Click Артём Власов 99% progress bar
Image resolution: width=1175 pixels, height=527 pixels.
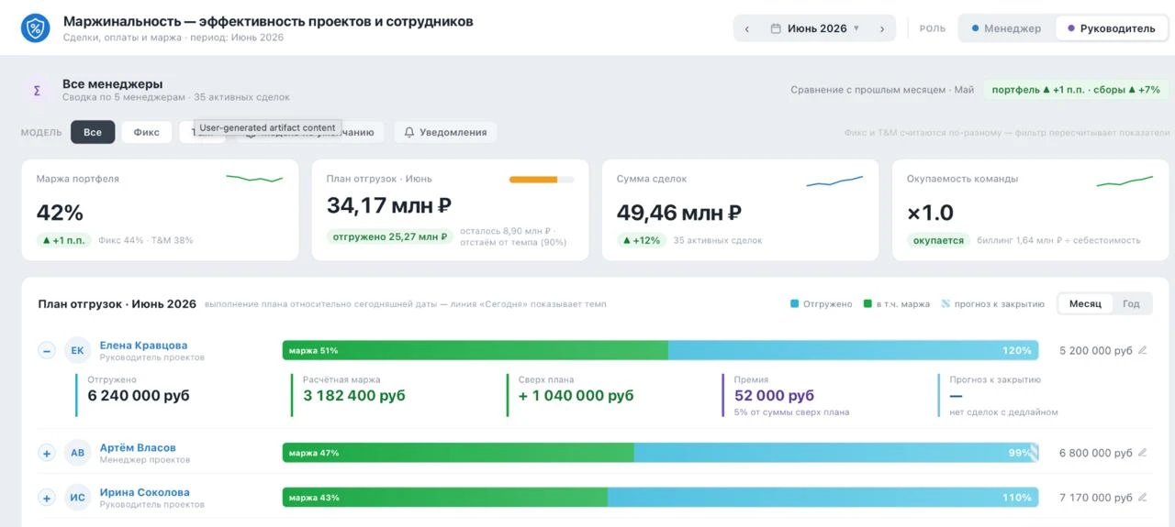660,453
